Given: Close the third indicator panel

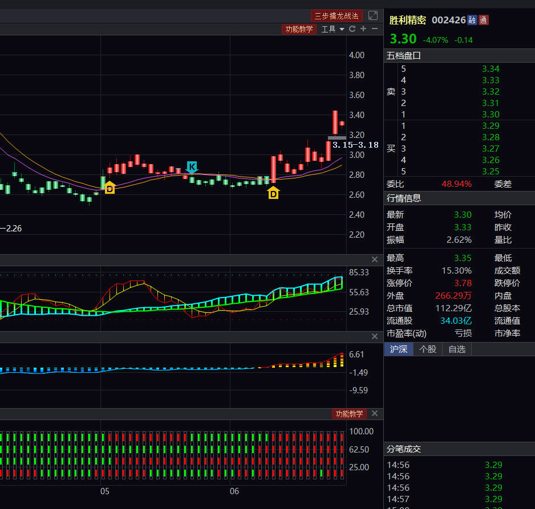Looking at the screenshot, I should pyautogui.click(x=375, y=336).
